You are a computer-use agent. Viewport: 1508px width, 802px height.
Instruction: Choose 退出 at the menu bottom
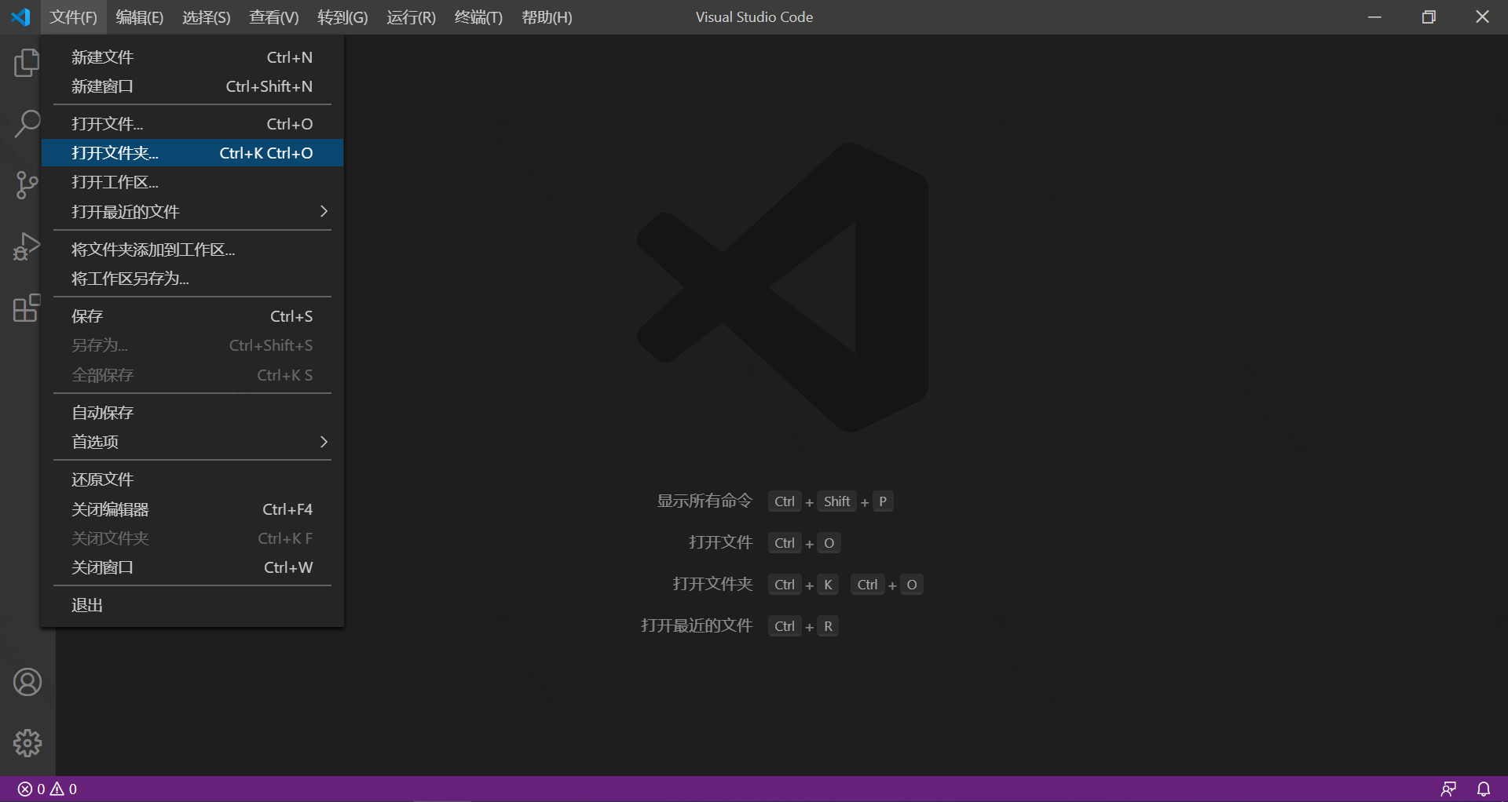coord(192,605)
